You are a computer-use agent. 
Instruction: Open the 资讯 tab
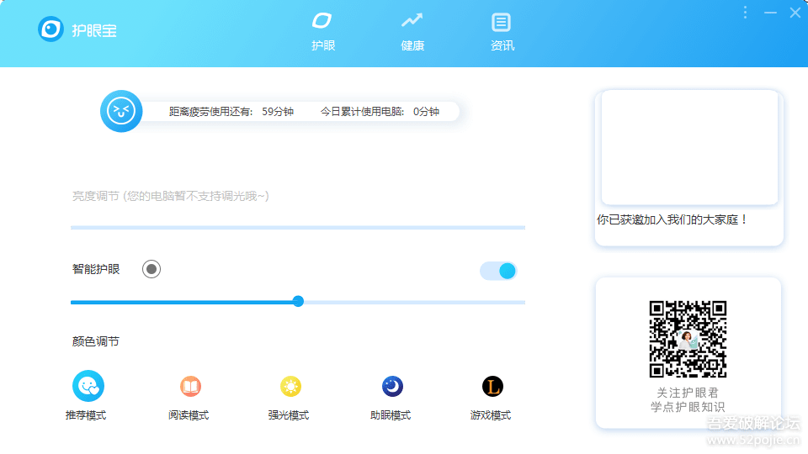click(502, 32)
